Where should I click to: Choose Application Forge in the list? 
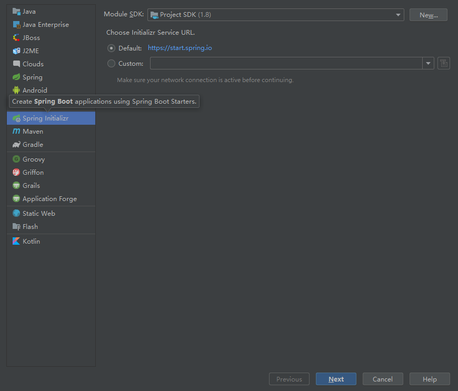click(51, 198)
